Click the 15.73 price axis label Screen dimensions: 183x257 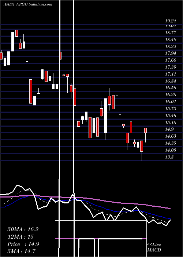pyautogui.click(x=171, y=109)
